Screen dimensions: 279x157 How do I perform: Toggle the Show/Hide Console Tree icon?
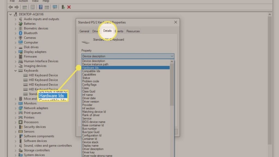pyautogui.click(x=25, y=7)
